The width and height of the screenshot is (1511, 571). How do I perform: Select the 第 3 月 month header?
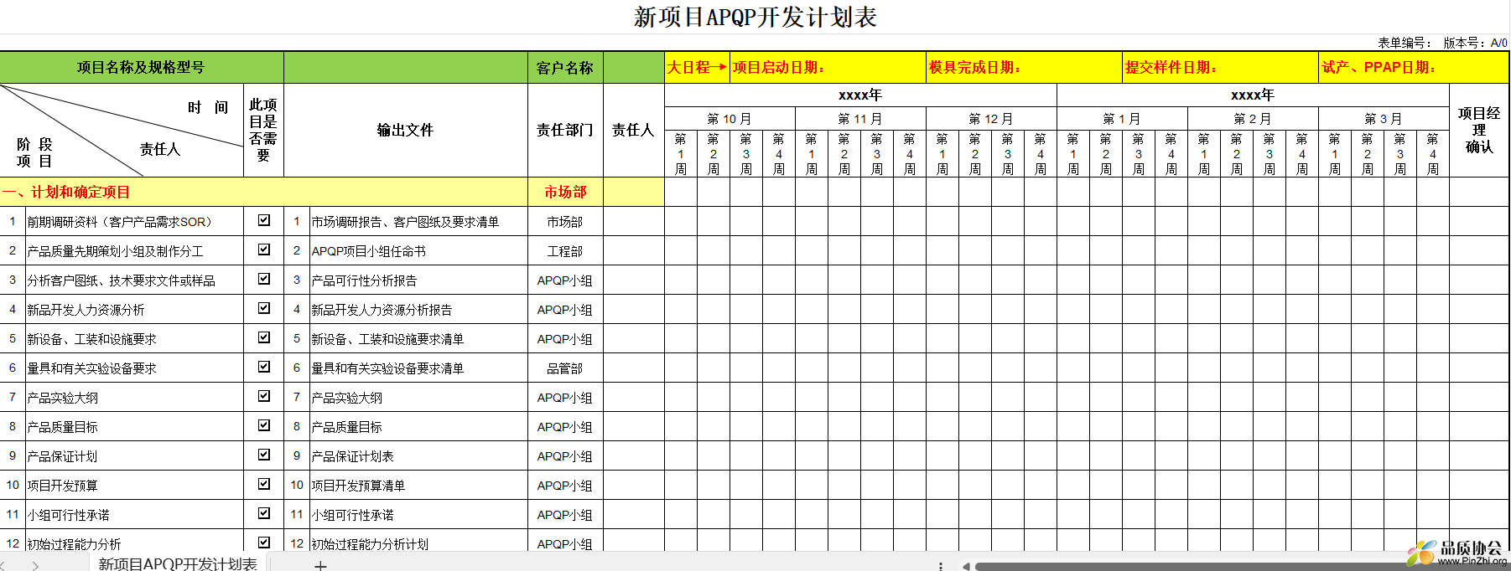[1384, 119]
